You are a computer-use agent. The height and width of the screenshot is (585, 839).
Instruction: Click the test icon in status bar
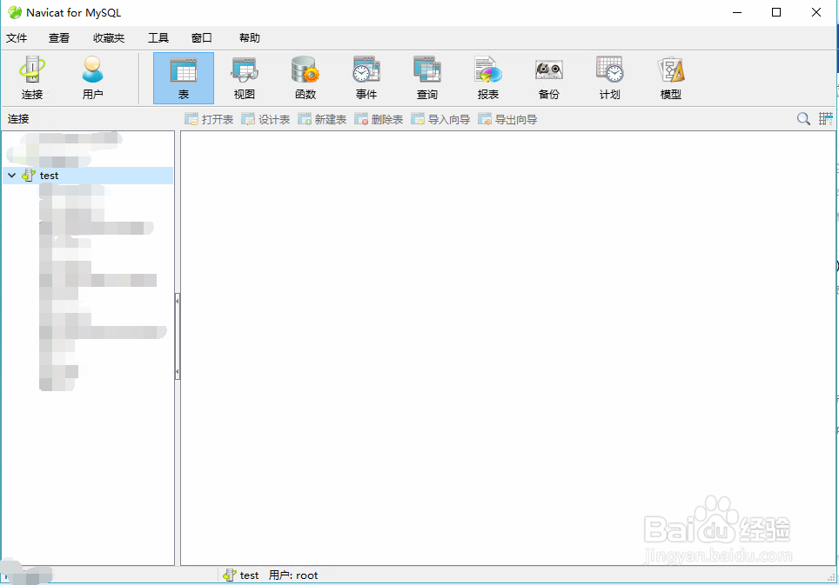pos(230,575)
